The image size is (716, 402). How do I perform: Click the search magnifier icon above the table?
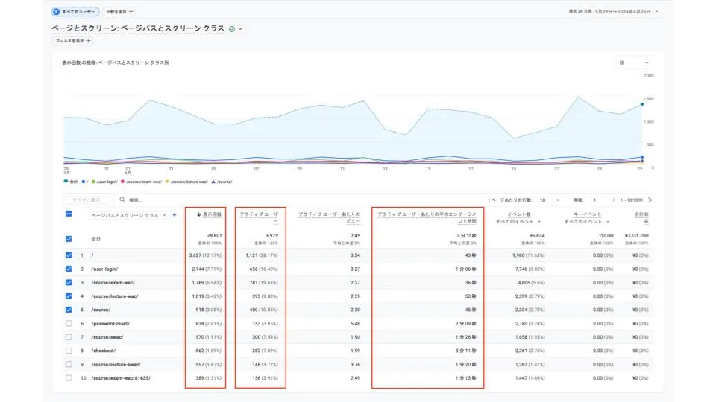pos(122,200)
